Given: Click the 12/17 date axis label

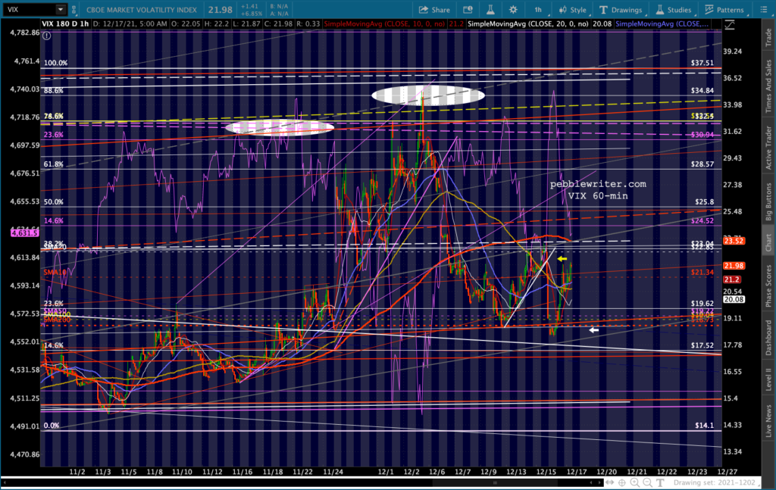Looking at the screenshot, I should (577, 472).
